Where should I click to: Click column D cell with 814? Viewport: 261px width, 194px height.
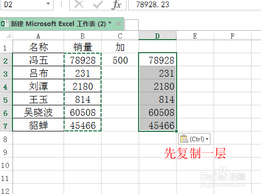click(157, 99)
